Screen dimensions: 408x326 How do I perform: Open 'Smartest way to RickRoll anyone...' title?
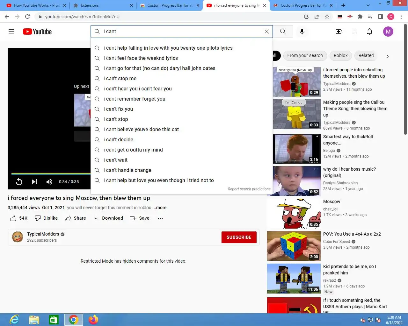[348, 140]
